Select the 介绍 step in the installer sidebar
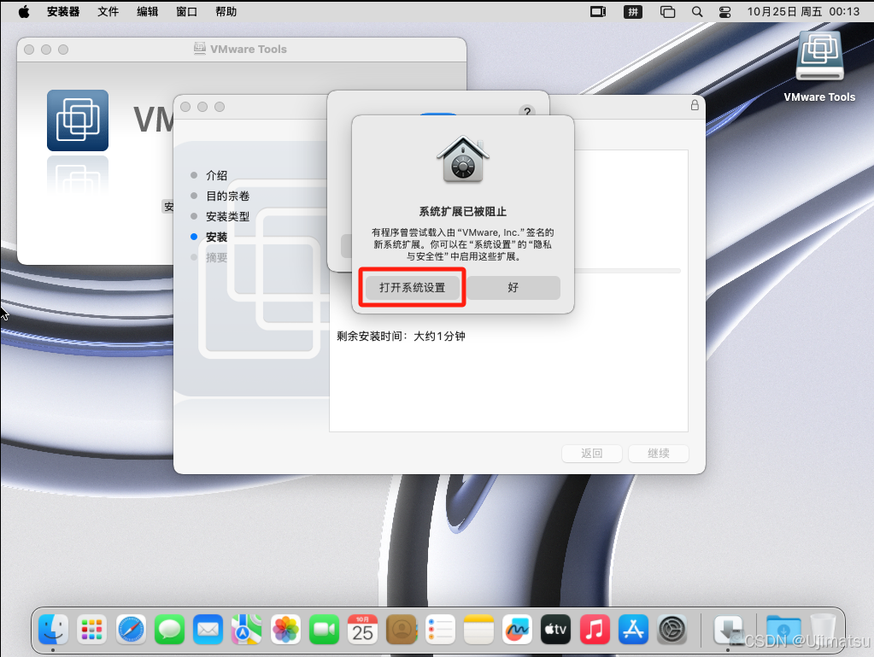 pyautogui.click(x=216, y=175)
